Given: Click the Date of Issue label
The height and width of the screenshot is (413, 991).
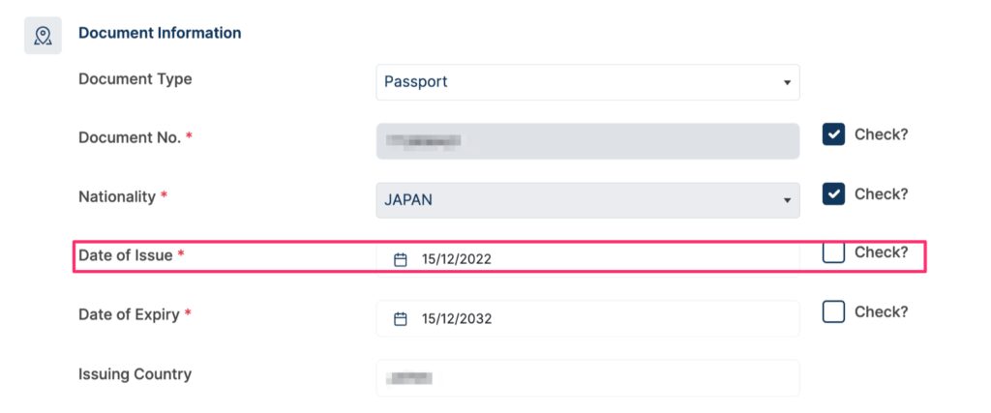Looking at the screenshot, I should click(x=125, y=255).
